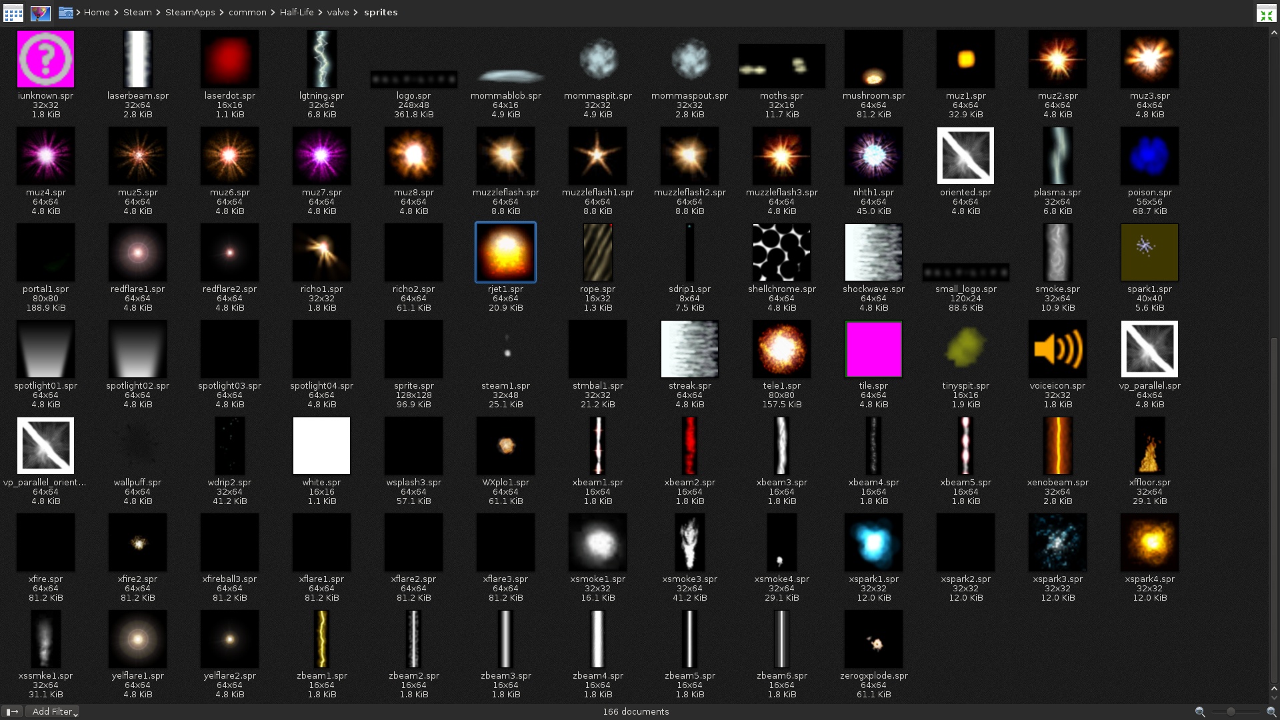Expand the chevron after Home breadcrumb
This screenshot has height=720, width=1280.
[116, 13]
